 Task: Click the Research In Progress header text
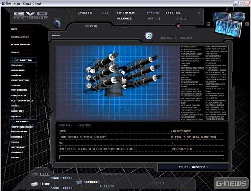click(75, 126)
